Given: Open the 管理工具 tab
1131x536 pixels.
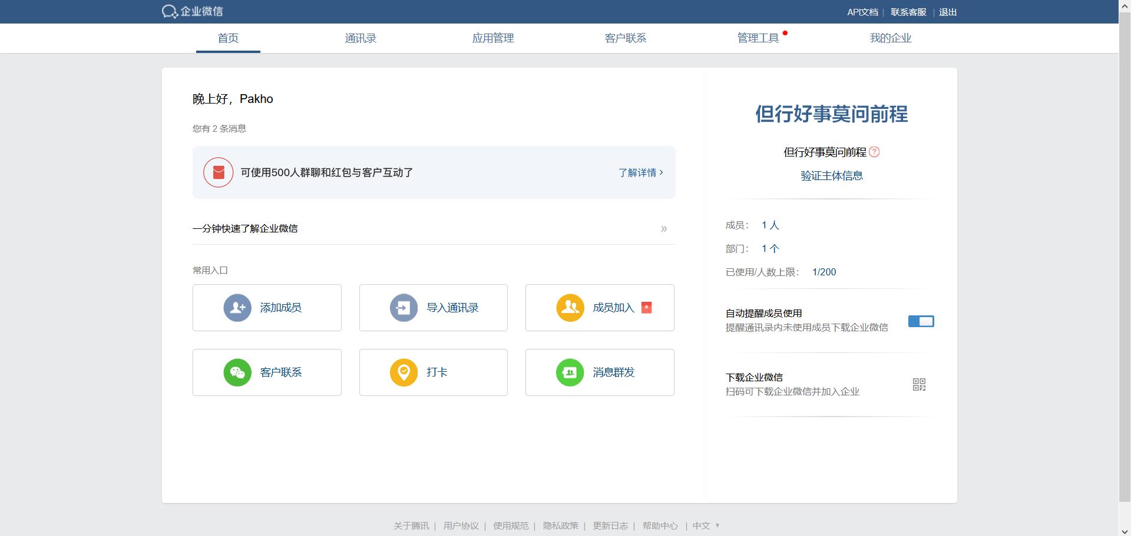Looking at the screenshot, I should (x=758, y=38).
